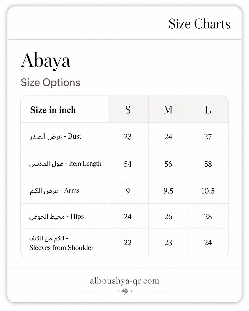
Task: Click the Size Options subheading
Action: point(50,82)
